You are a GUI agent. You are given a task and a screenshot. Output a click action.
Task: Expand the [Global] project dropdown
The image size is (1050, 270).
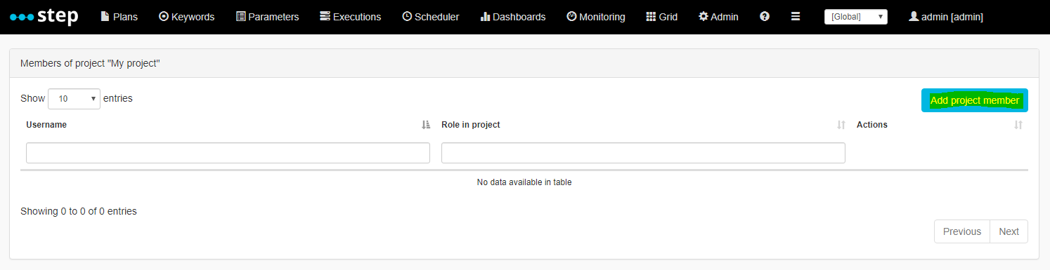pyautogui.click(x=855, y=17)
